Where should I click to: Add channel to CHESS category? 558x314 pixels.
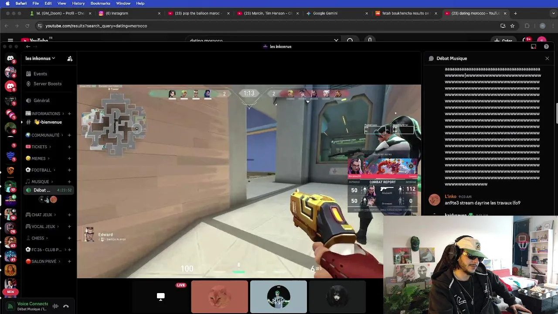(x=69, y=238)
